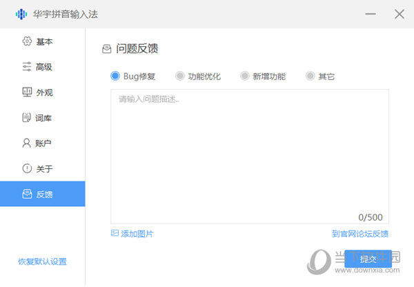414x287 pixels.
Task: Click the sliders icon beside 高级
Action: 27,66
